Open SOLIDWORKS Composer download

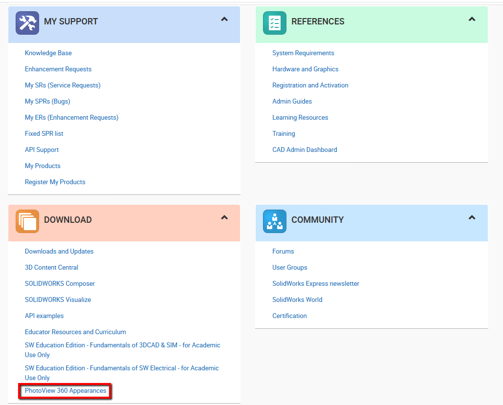point(60,283)
